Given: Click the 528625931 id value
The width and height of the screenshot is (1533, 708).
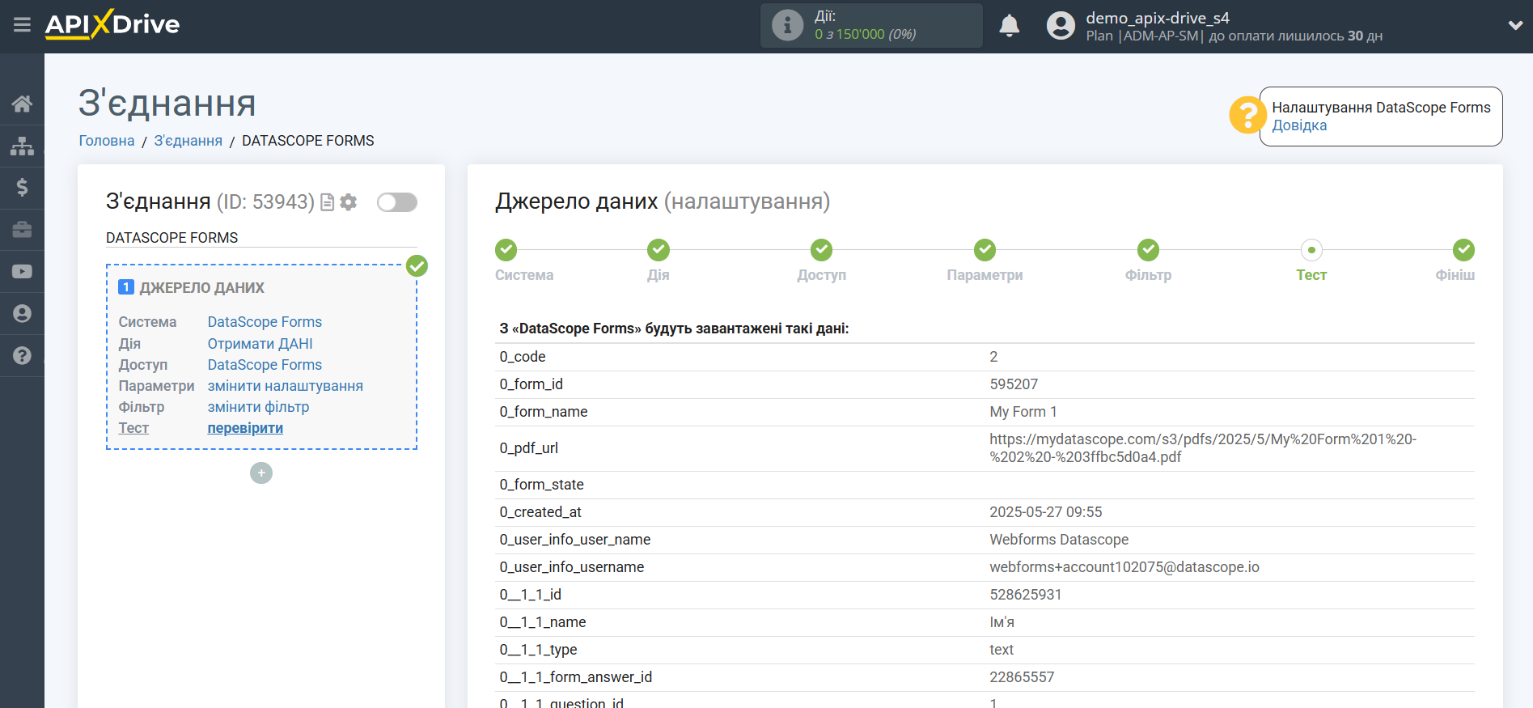Looking at the screenshot, I should tap(1025, 595).
